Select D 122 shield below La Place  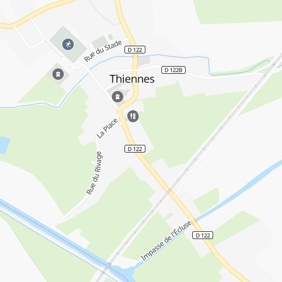(x=135, y=149)
